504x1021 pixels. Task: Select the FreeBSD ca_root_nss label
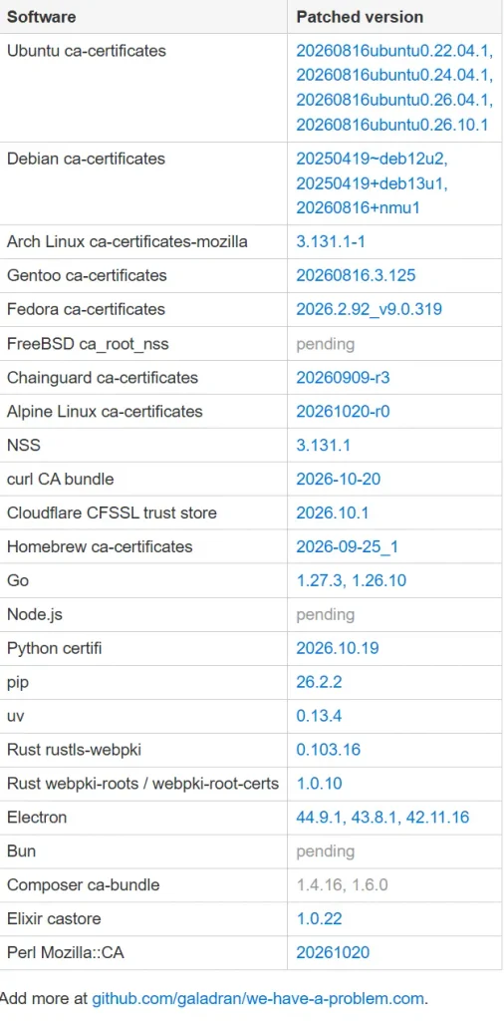(x=88, y=344)
